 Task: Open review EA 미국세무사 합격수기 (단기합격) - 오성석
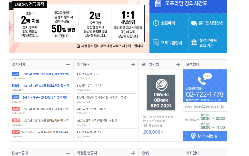tap(103, 97)
